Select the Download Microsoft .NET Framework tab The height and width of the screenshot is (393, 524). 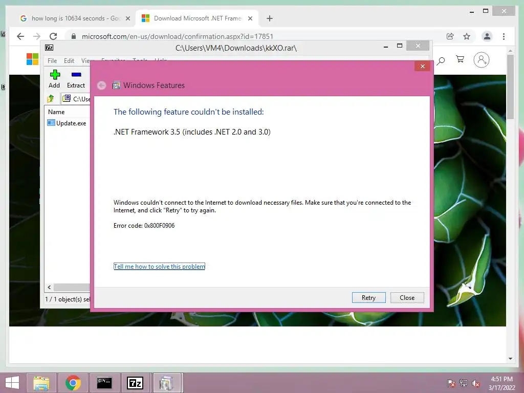click(x=197, y=18)
